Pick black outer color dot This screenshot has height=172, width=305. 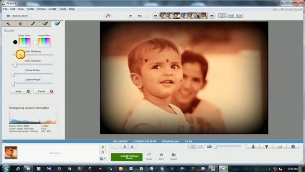[15, 42]
